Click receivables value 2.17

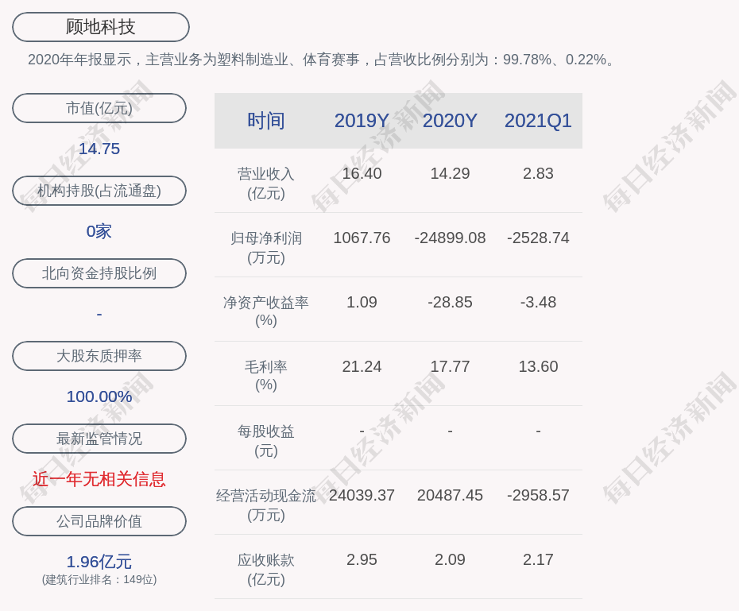[x=538, y=559]
